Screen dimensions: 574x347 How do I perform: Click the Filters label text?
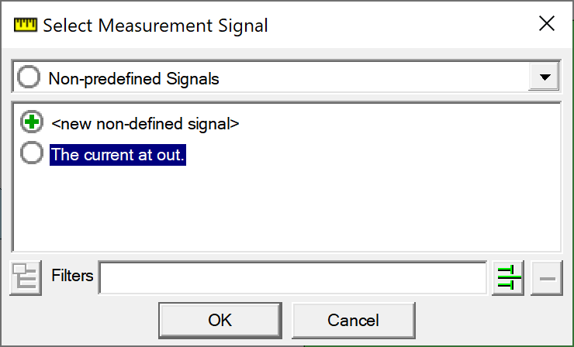tap(72, 276)
